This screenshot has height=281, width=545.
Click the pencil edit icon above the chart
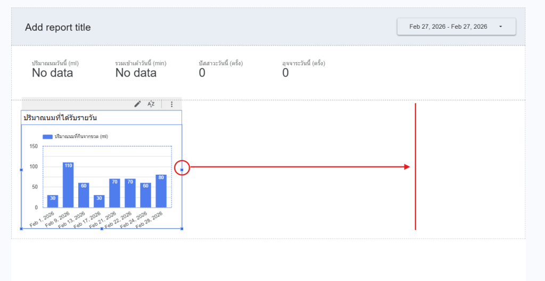tap(137, 104)
